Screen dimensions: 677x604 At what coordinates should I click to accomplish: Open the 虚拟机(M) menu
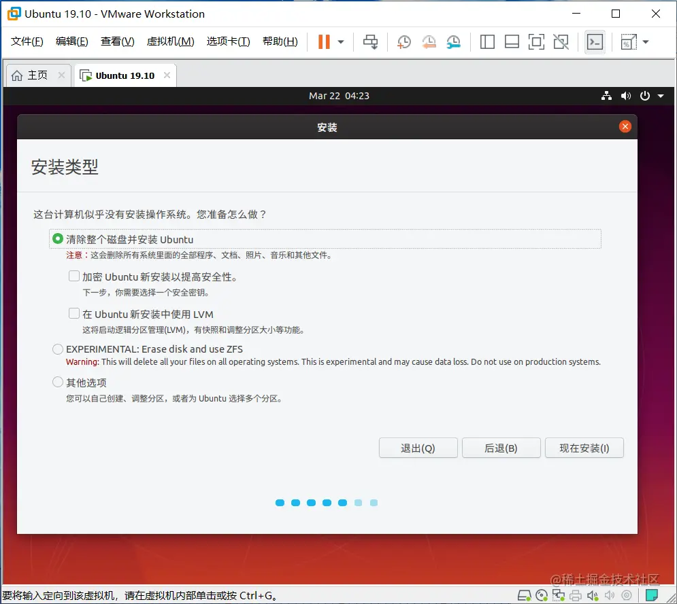point(170,41)
